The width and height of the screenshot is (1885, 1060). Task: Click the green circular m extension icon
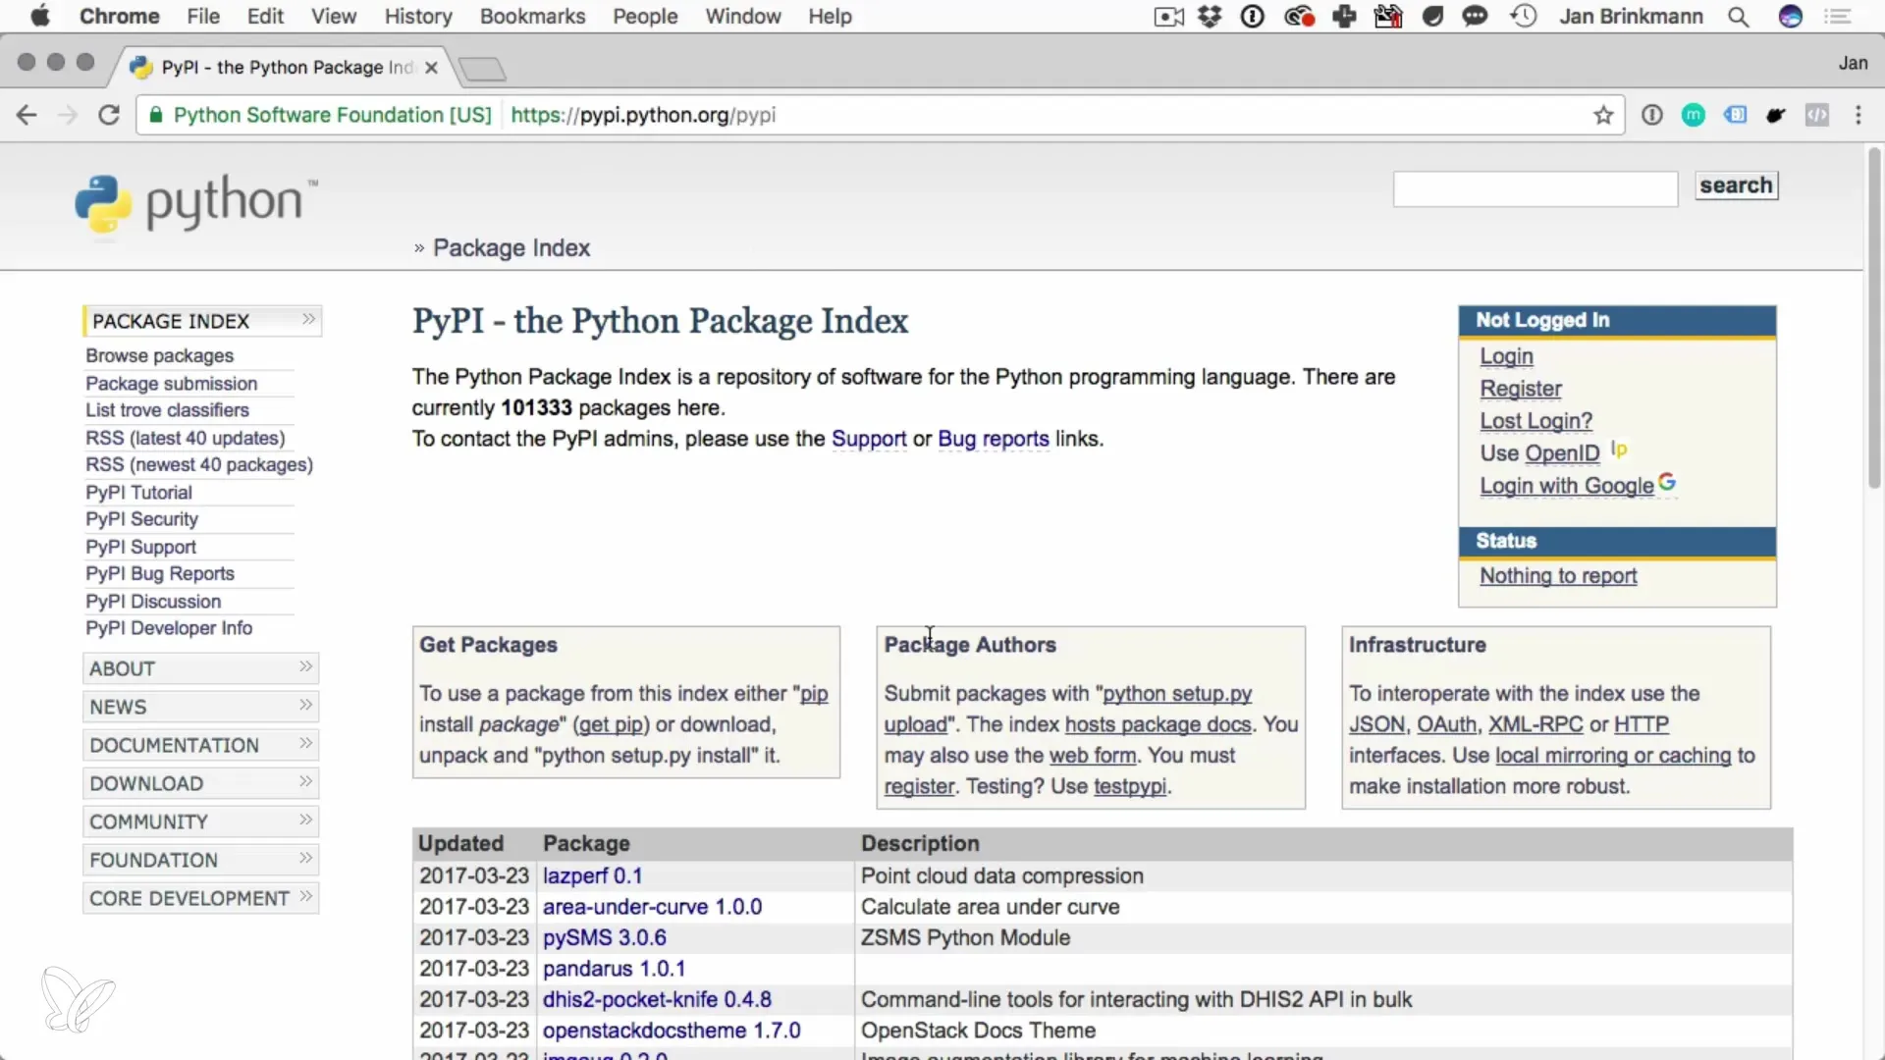tap(1694, 116)
